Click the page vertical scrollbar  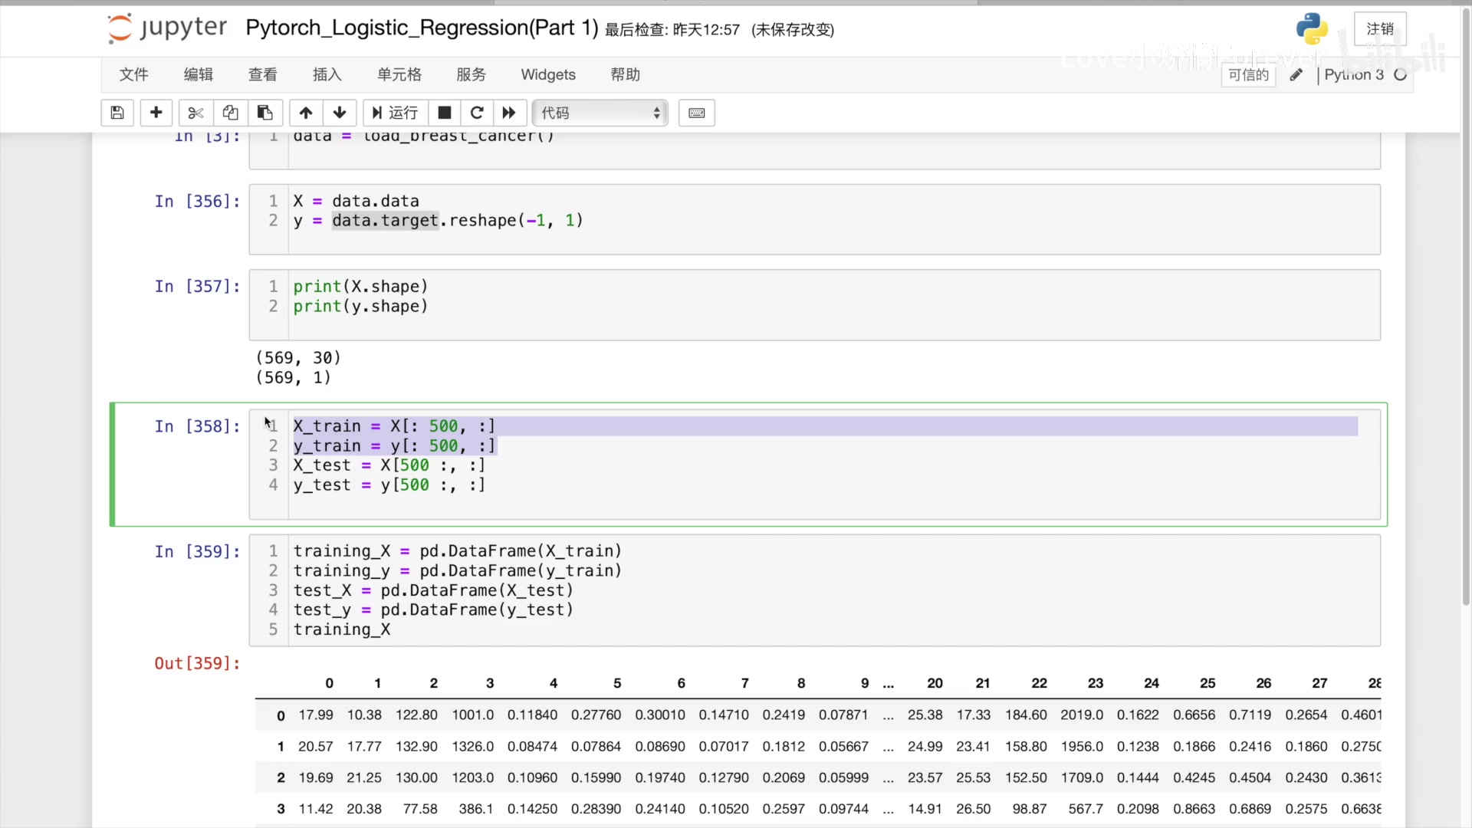click(x=1466, y=307)
